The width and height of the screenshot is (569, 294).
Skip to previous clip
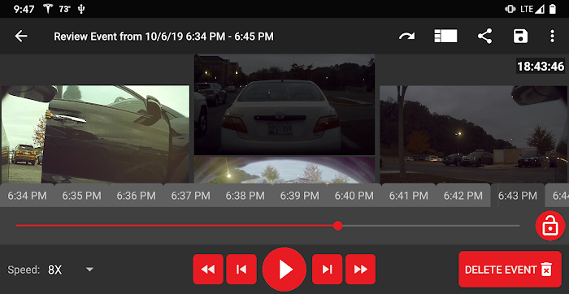tap(241, 270)
